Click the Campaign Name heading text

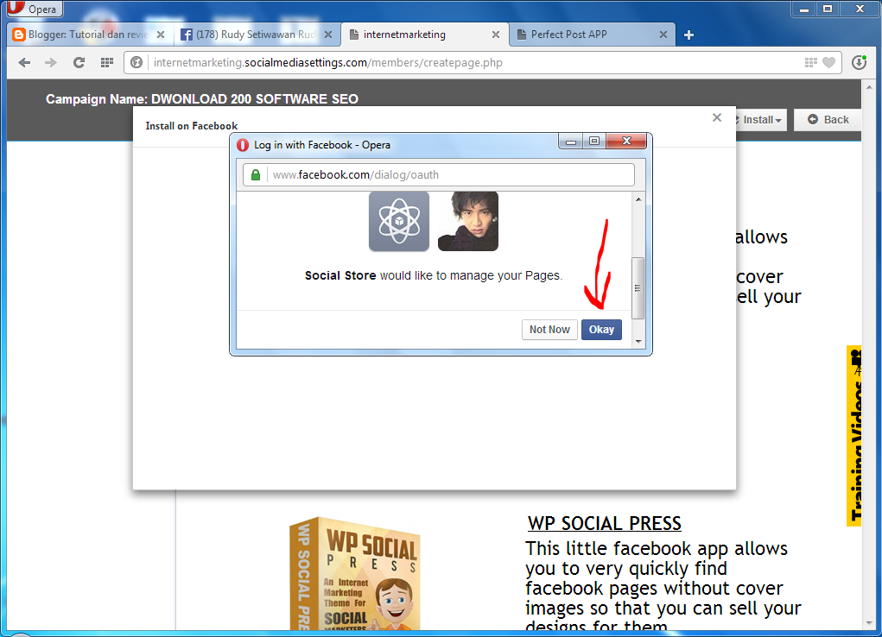click(202, 99)
